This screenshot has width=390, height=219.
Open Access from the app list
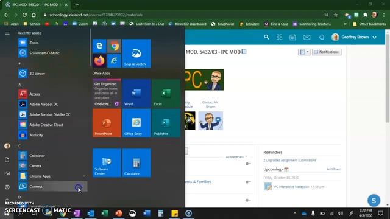[x=52, y=94]
